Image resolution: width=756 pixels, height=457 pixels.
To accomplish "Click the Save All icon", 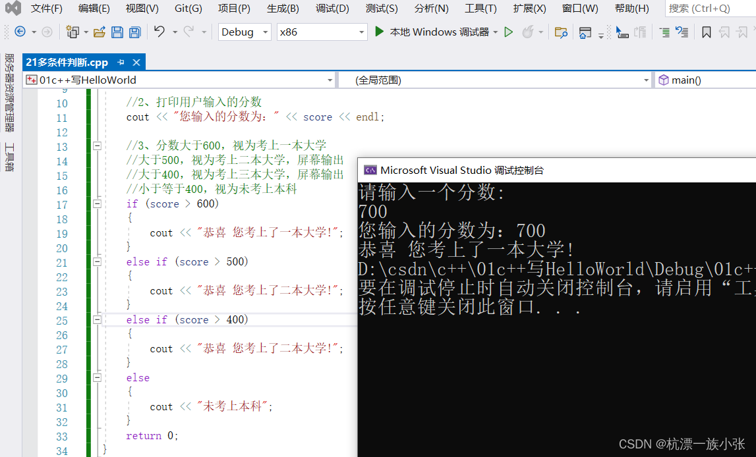I will [x=135, y=32].
